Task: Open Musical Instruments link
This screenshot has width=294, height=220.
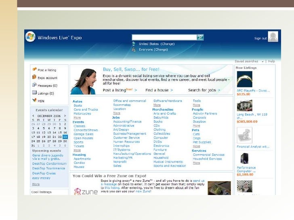Action: click(x=168, y=162)
